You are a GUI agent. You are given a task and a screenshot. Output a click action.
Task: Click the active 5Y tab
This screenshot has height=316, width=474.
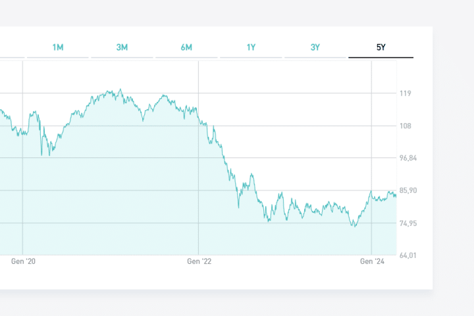click(x=381, y=47)
